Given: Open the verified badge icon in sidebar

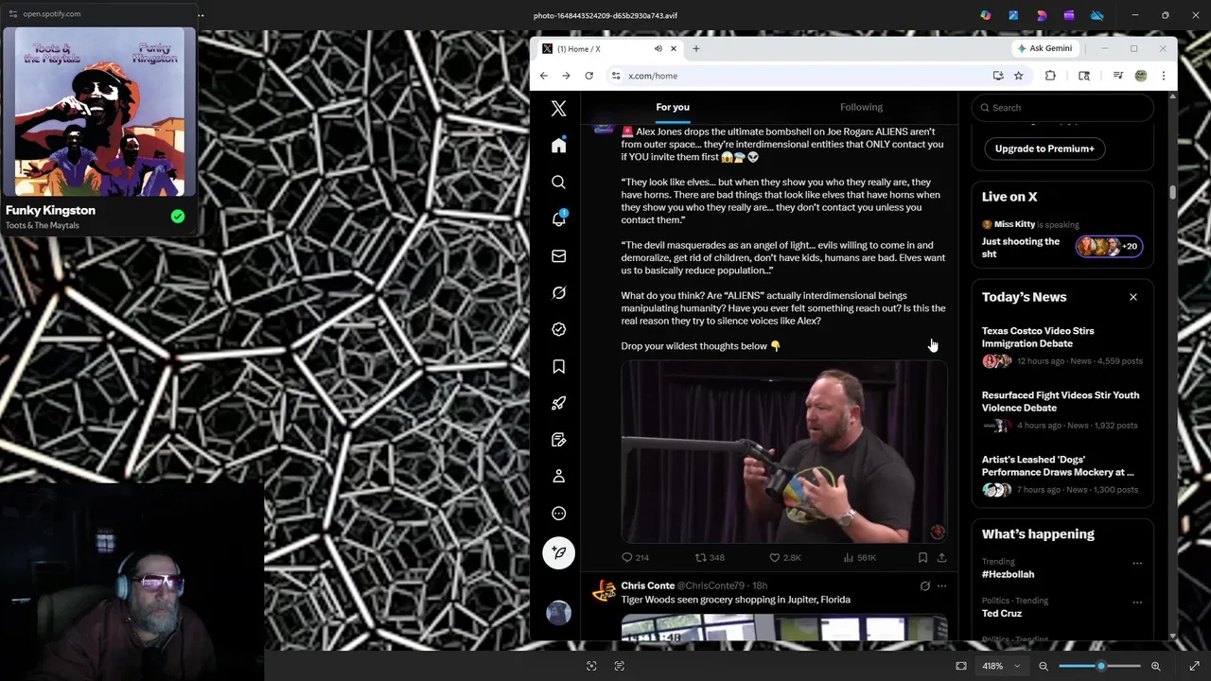Looking at the screenshot, I should coord(558,329).
